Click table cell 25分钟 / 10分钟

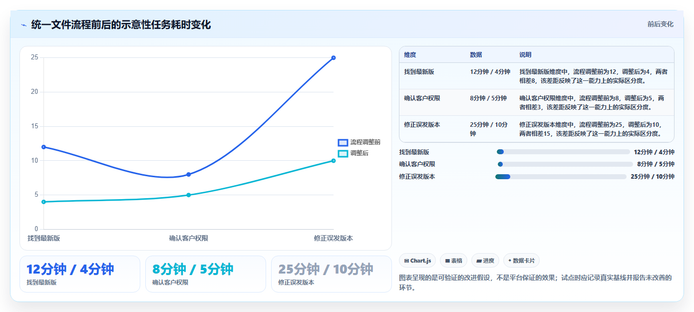click(x=490, y=129)
